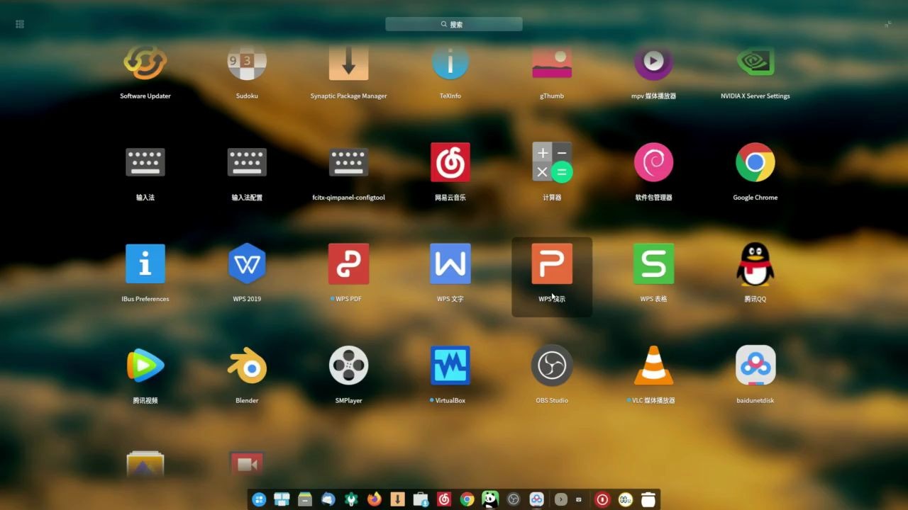Open Baidu Netdisk in dock

point(537,499)
